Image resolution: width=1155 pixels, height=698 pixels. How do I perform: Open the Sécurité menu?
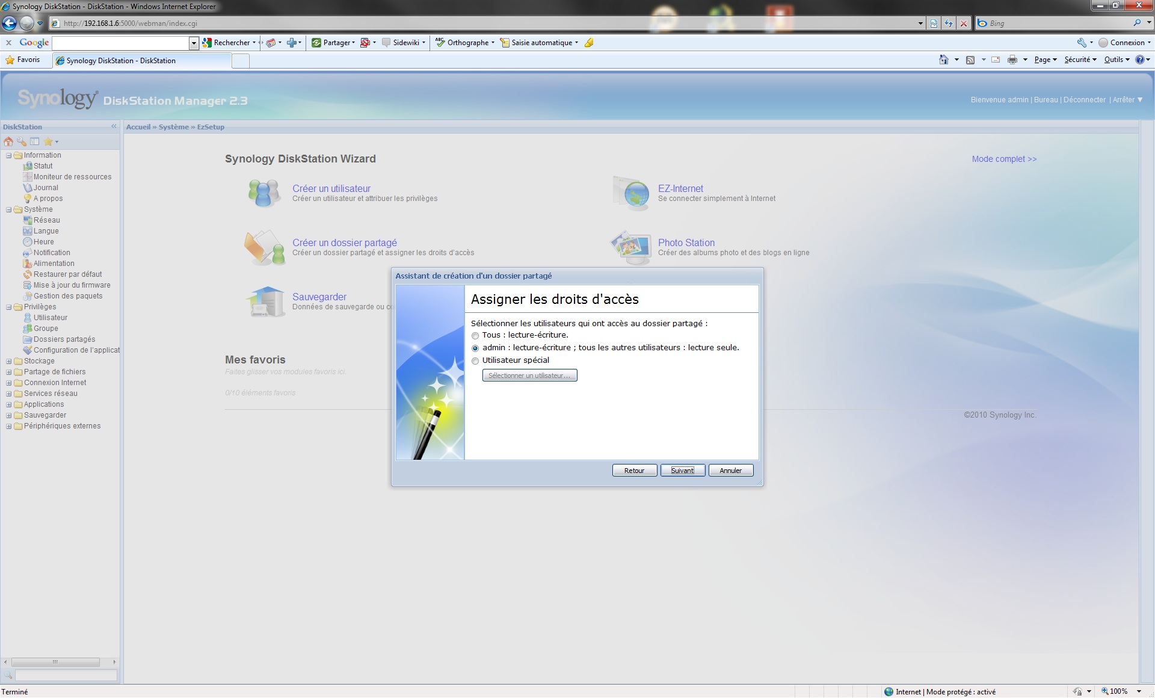click(x=1080, y=60)
